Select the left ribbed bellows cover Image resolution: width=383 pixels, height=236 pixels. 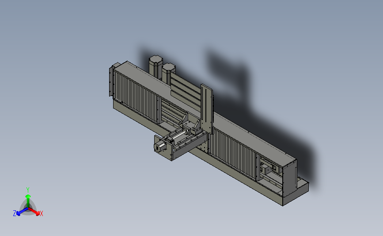tap(136, 97)
